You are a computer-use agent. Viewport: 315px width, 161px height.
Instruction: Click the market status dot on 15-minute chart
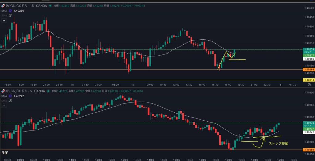(50, 6)
